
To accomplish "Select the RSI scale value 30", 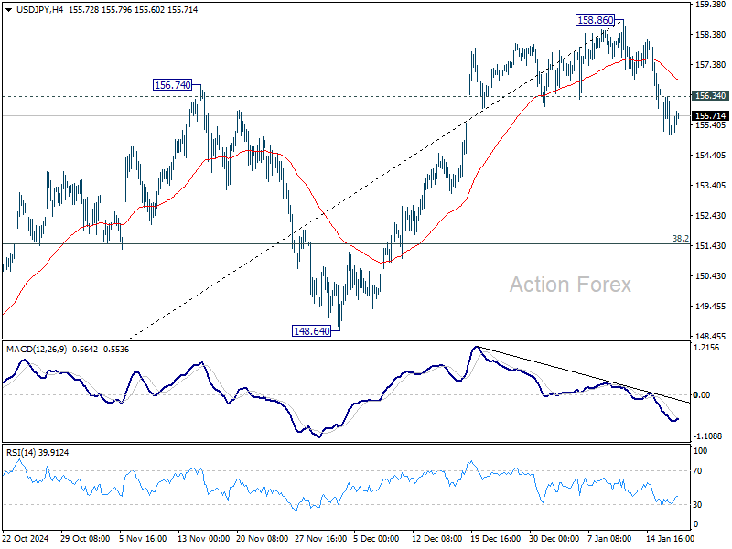I will click(x=697, y=505).
